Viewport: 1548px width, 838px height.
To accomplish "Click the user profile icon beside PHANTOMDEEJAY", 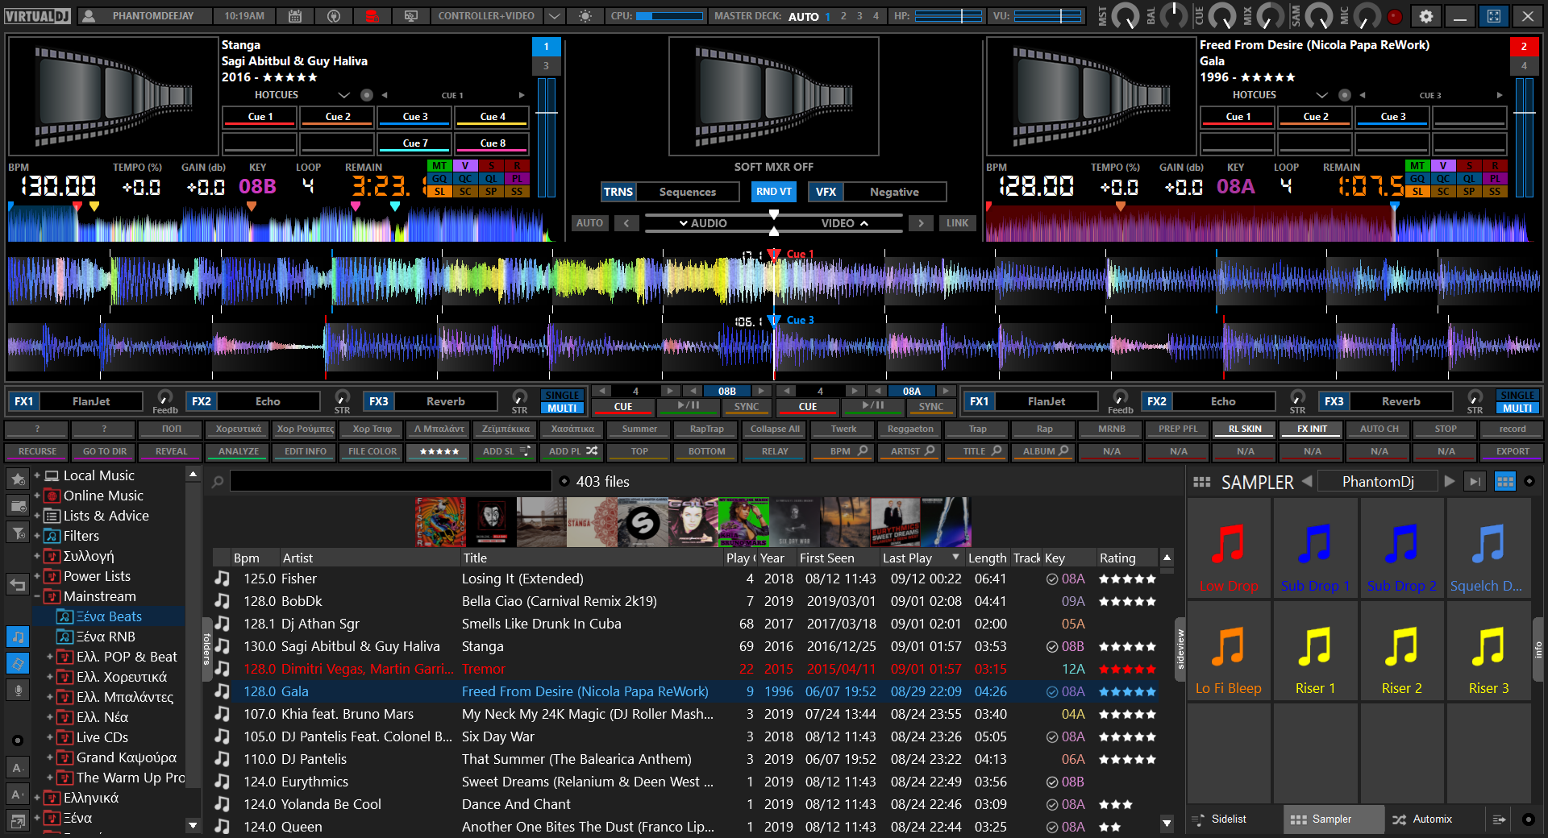I will (89, 16).
